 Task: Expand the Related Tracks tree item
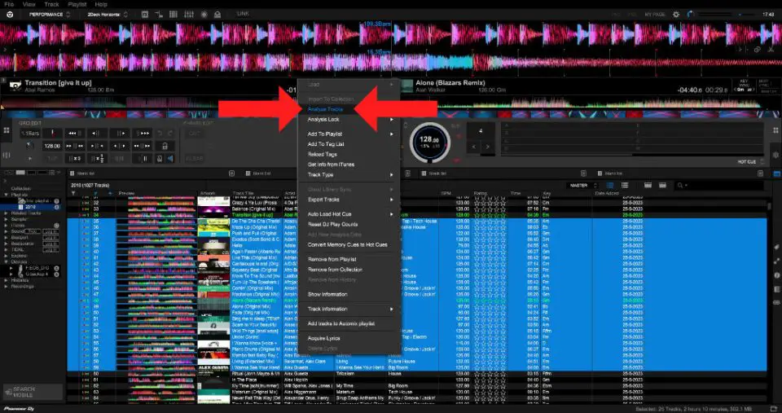point(6,213)
